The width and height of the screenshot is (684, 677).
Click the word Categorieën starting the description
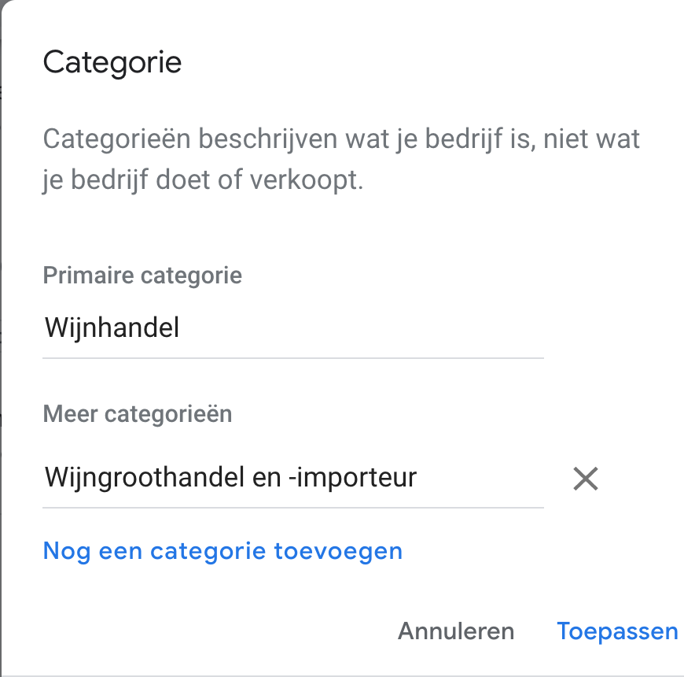coord(116,140)
